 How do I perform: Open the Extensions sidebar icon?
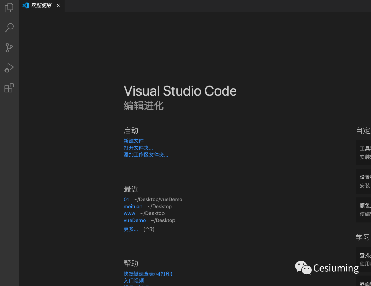[x=9, y=88]
